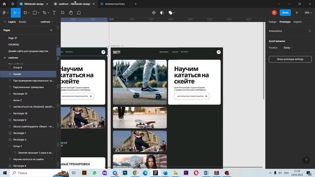Add an interaction with plus icon

coord(310,31)
